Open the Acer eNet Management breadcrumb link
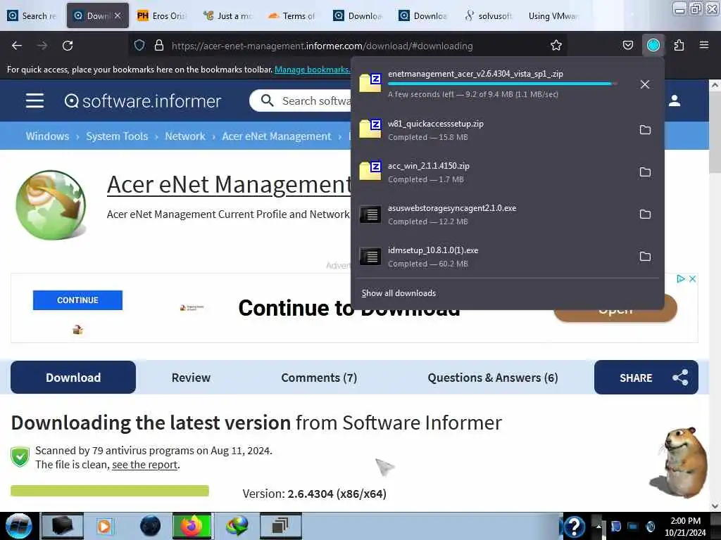The height and width of the screenshot is (540, 721). tap(276, 136)
